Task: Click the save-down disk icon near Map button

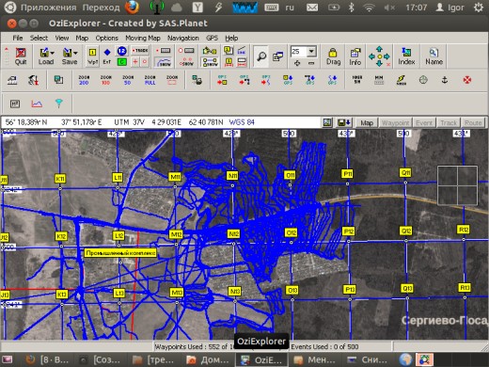Action: (x=344, y=122)
